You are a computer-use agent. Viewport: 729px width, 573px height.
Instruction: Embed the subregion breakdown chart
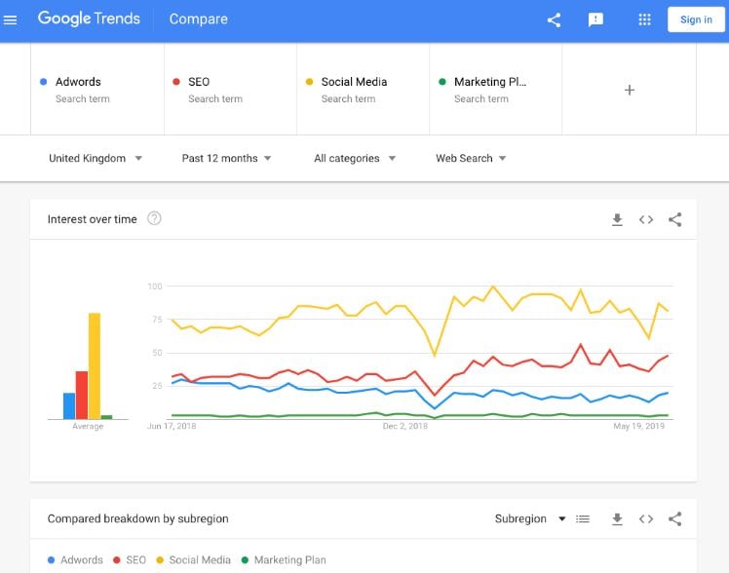pyautogui.click(x=646, y=518)
